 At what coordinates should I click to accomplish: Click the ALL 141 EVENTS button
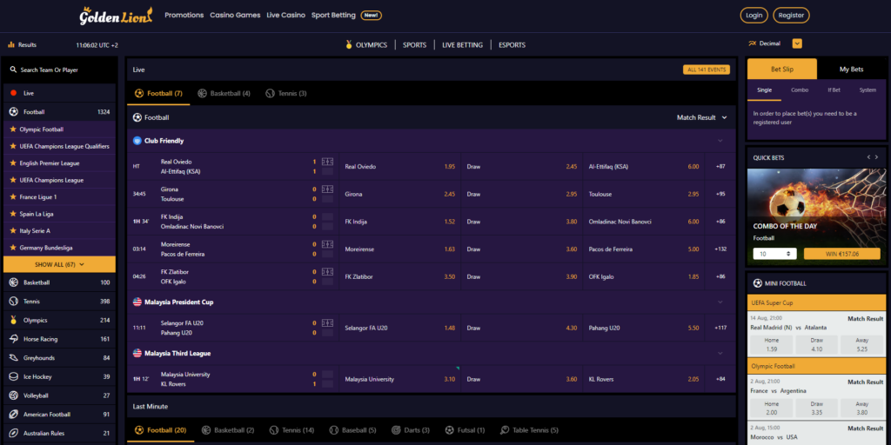707,70
